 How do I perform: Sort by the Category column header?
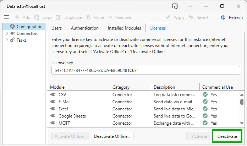click(131, 87)
